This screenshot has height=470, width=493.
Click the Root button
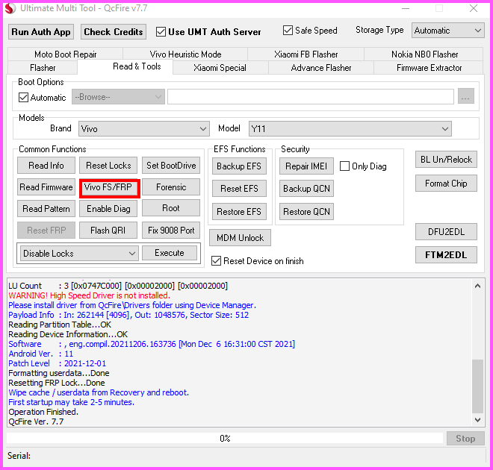(171, 208)
